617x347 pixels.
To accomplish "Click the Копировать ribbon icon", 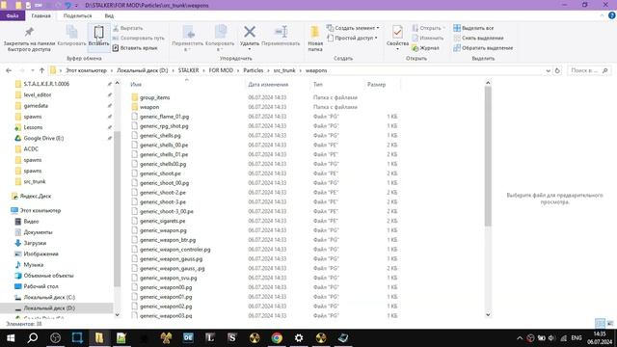I will click(71, 36).
